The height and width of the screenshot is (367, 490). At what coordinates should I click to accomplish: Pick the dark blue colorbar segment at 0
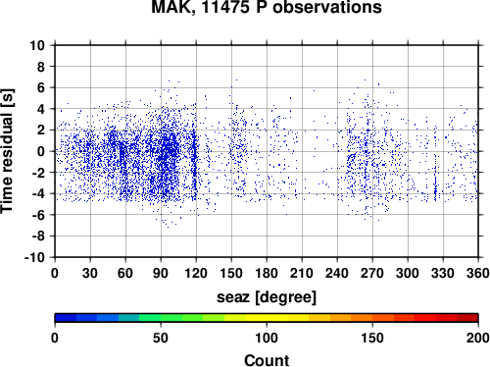[66, 318]
